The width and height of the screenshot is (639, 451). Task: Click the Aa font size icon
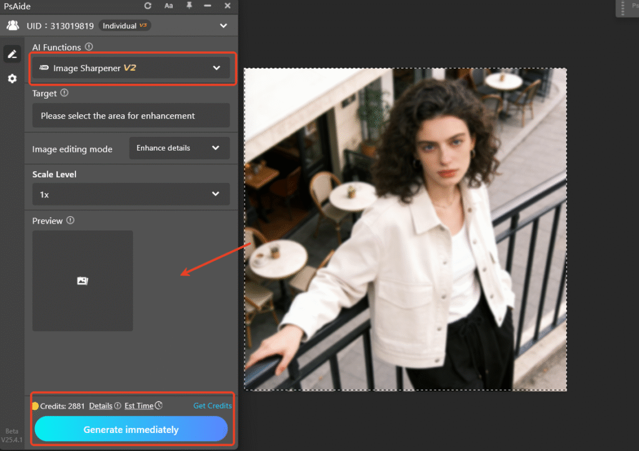tap(169, 6)
